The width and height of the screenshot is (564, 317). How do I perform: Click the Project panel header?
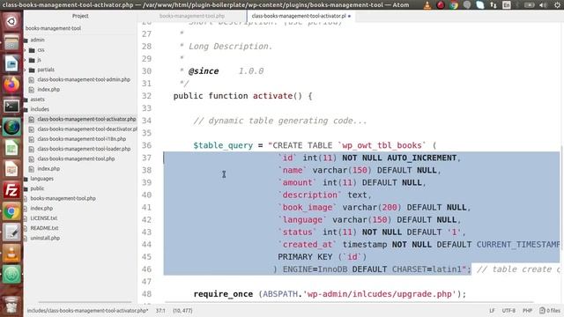click(80, 16)
